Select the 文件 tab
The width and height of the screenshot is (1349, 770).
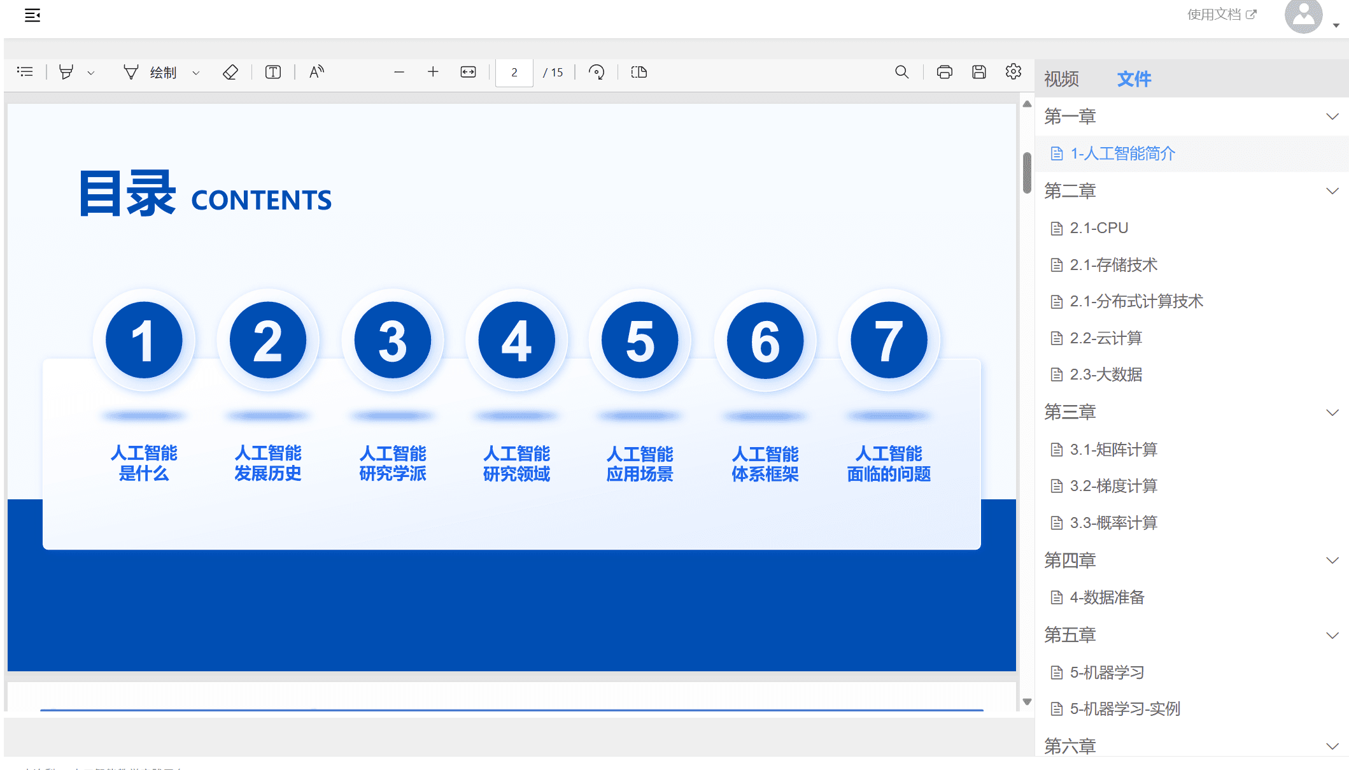click(1134, 79)
